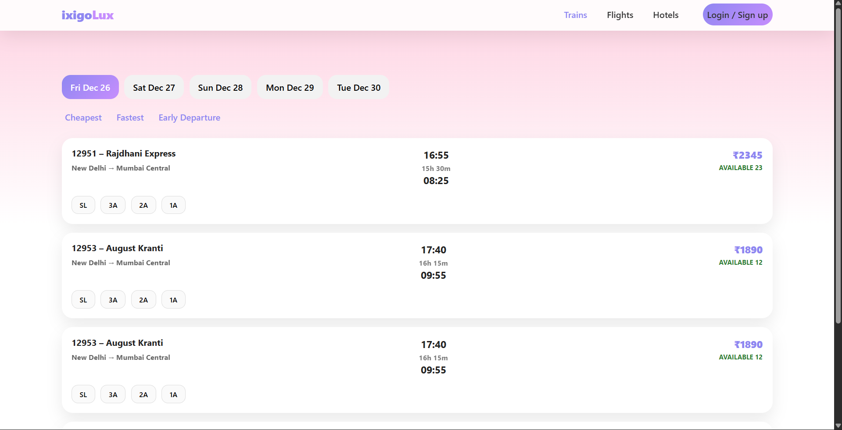Screen dimensions: 842x430
Task: Click the scrollbar up arrow
Action: 838,4
